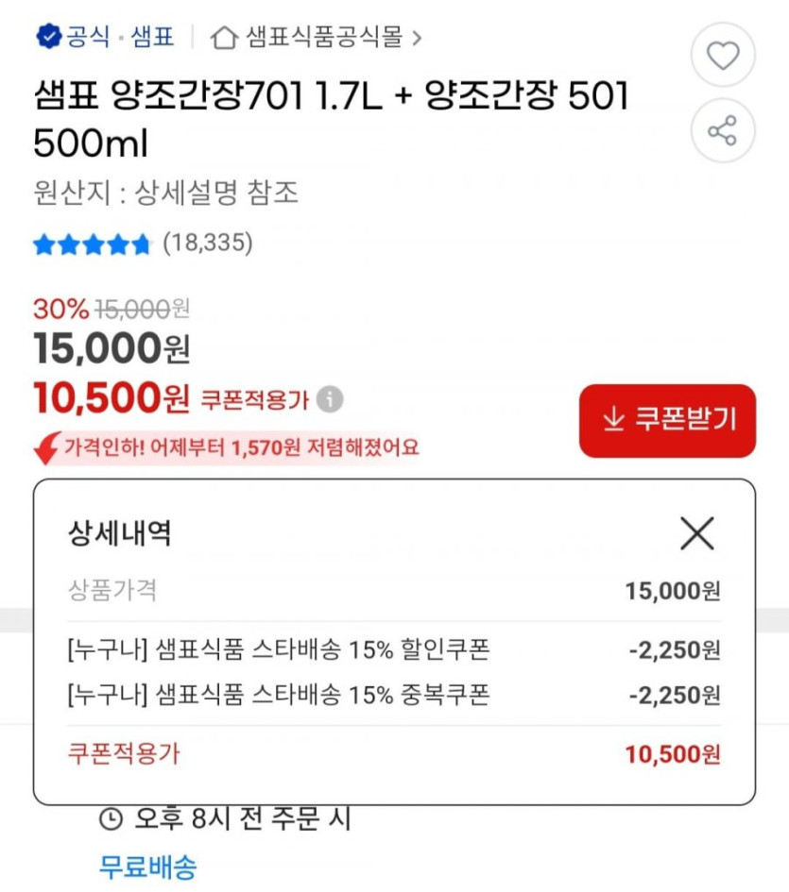Viewport: 789px width, 892px height.
Task: Tap the home icon for 샘표식품공식몰
Action: (x=224, y=38)
